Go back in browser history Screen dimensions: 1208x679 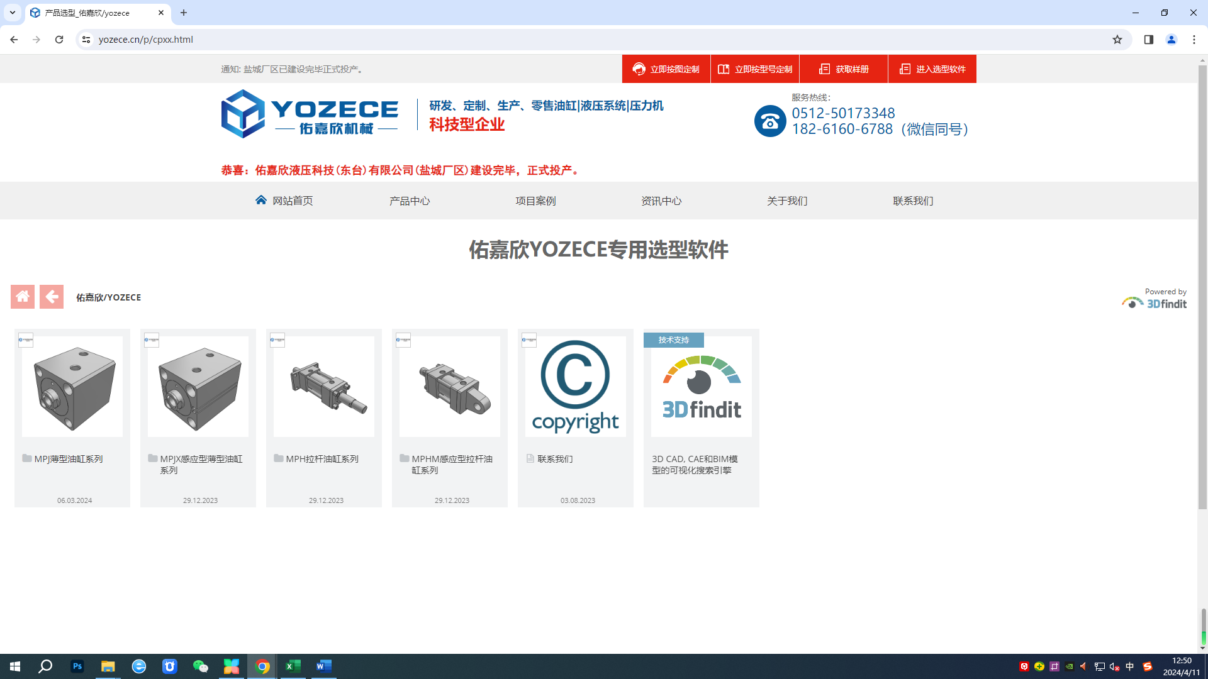(14, 40)
